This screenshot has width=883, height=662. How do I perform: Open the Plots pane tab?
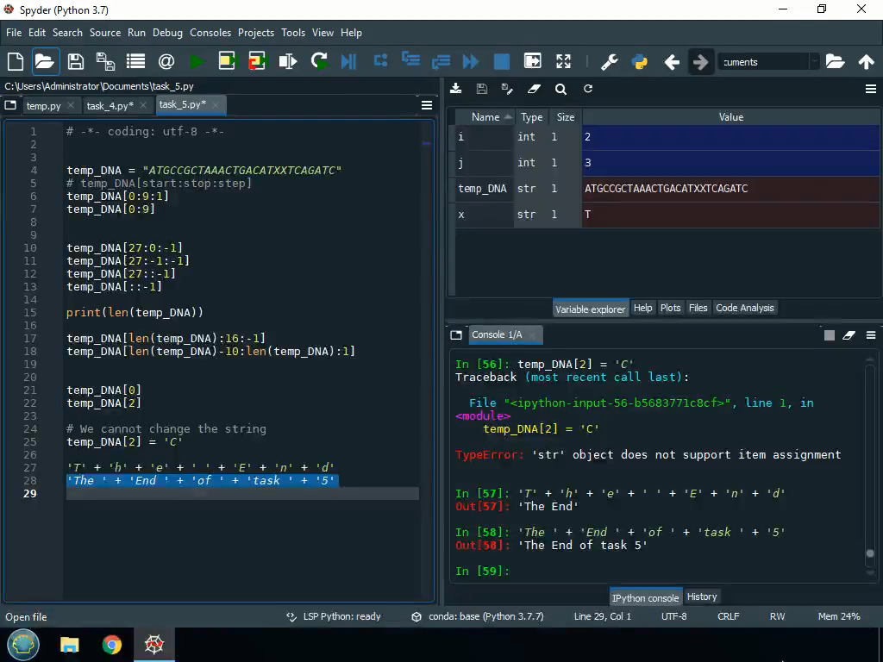click(670, 308)
